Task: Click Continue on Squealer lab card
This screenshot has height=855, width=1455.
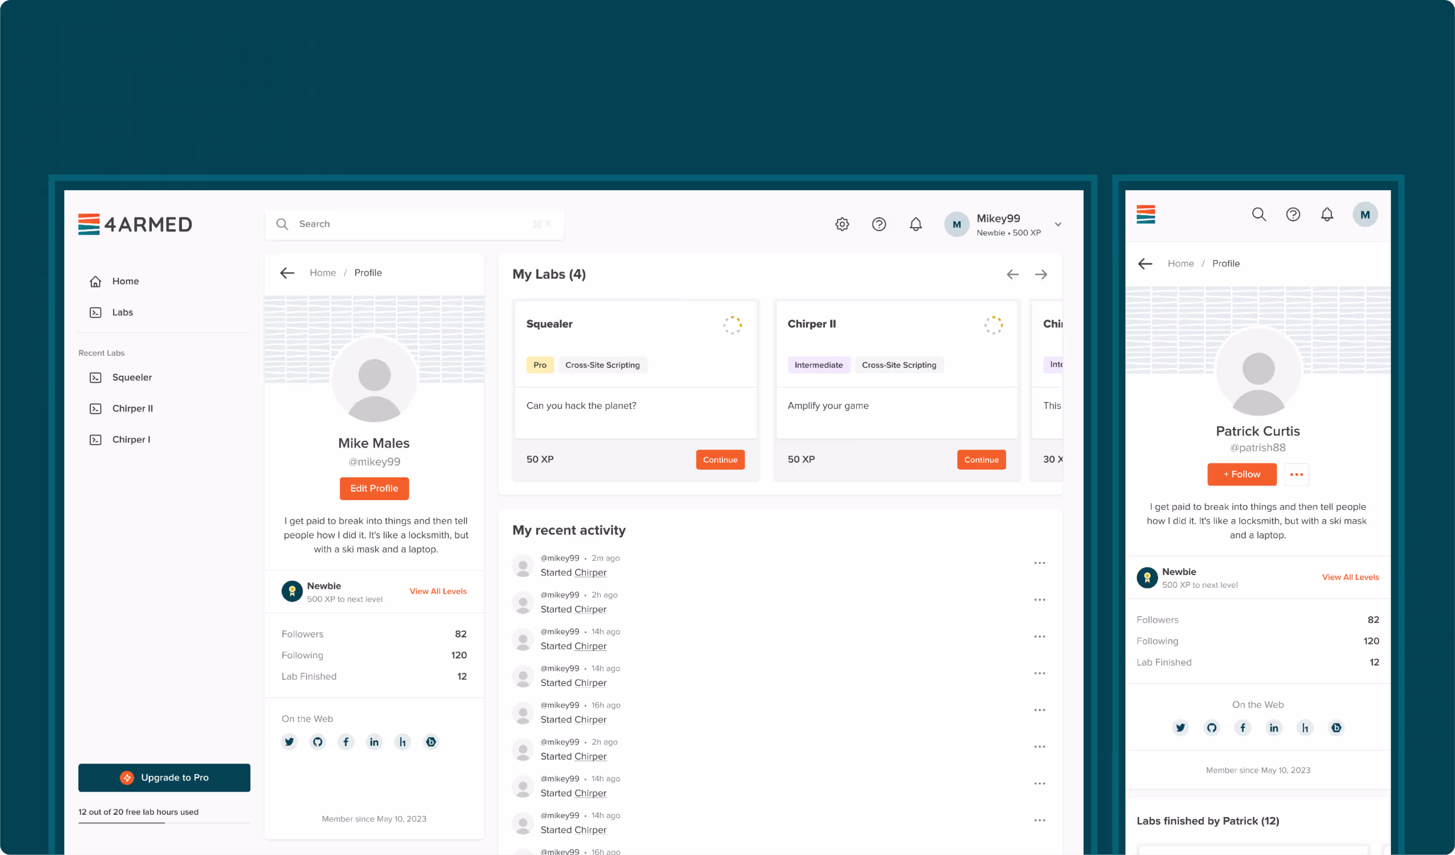Action: click(720, 460)
